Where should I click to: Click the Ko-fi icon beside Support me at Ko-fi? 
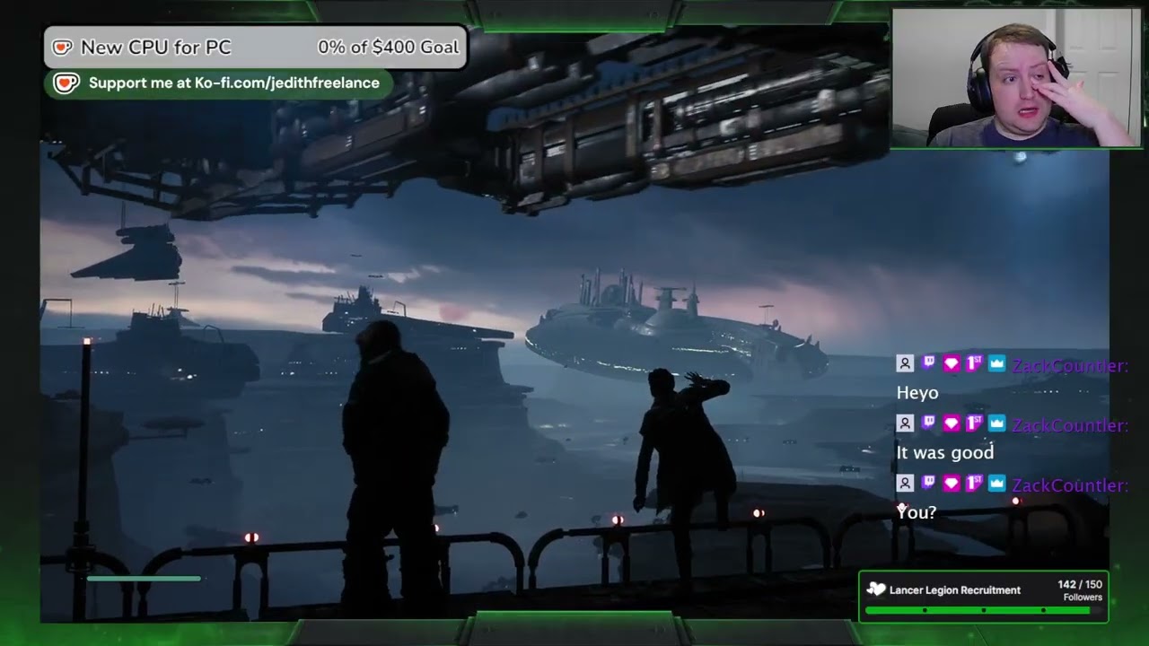tap(66, 83)
